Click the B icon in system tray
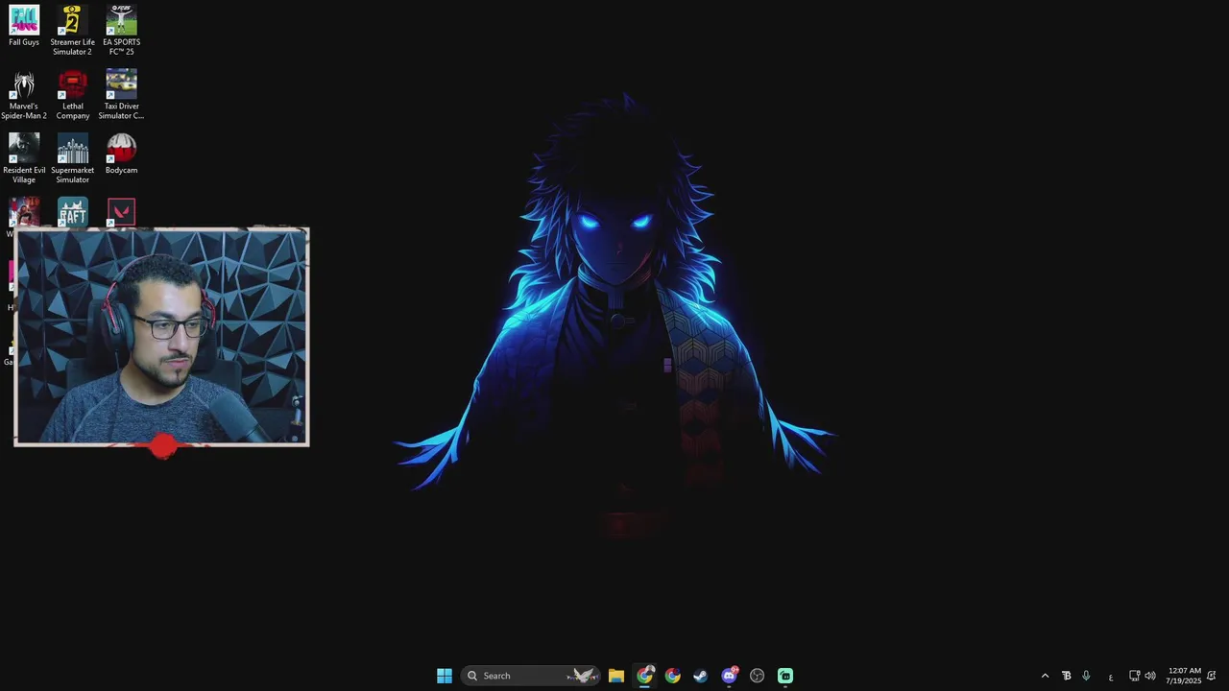This screenshot has width=1229, height=691. point(1066,676)
